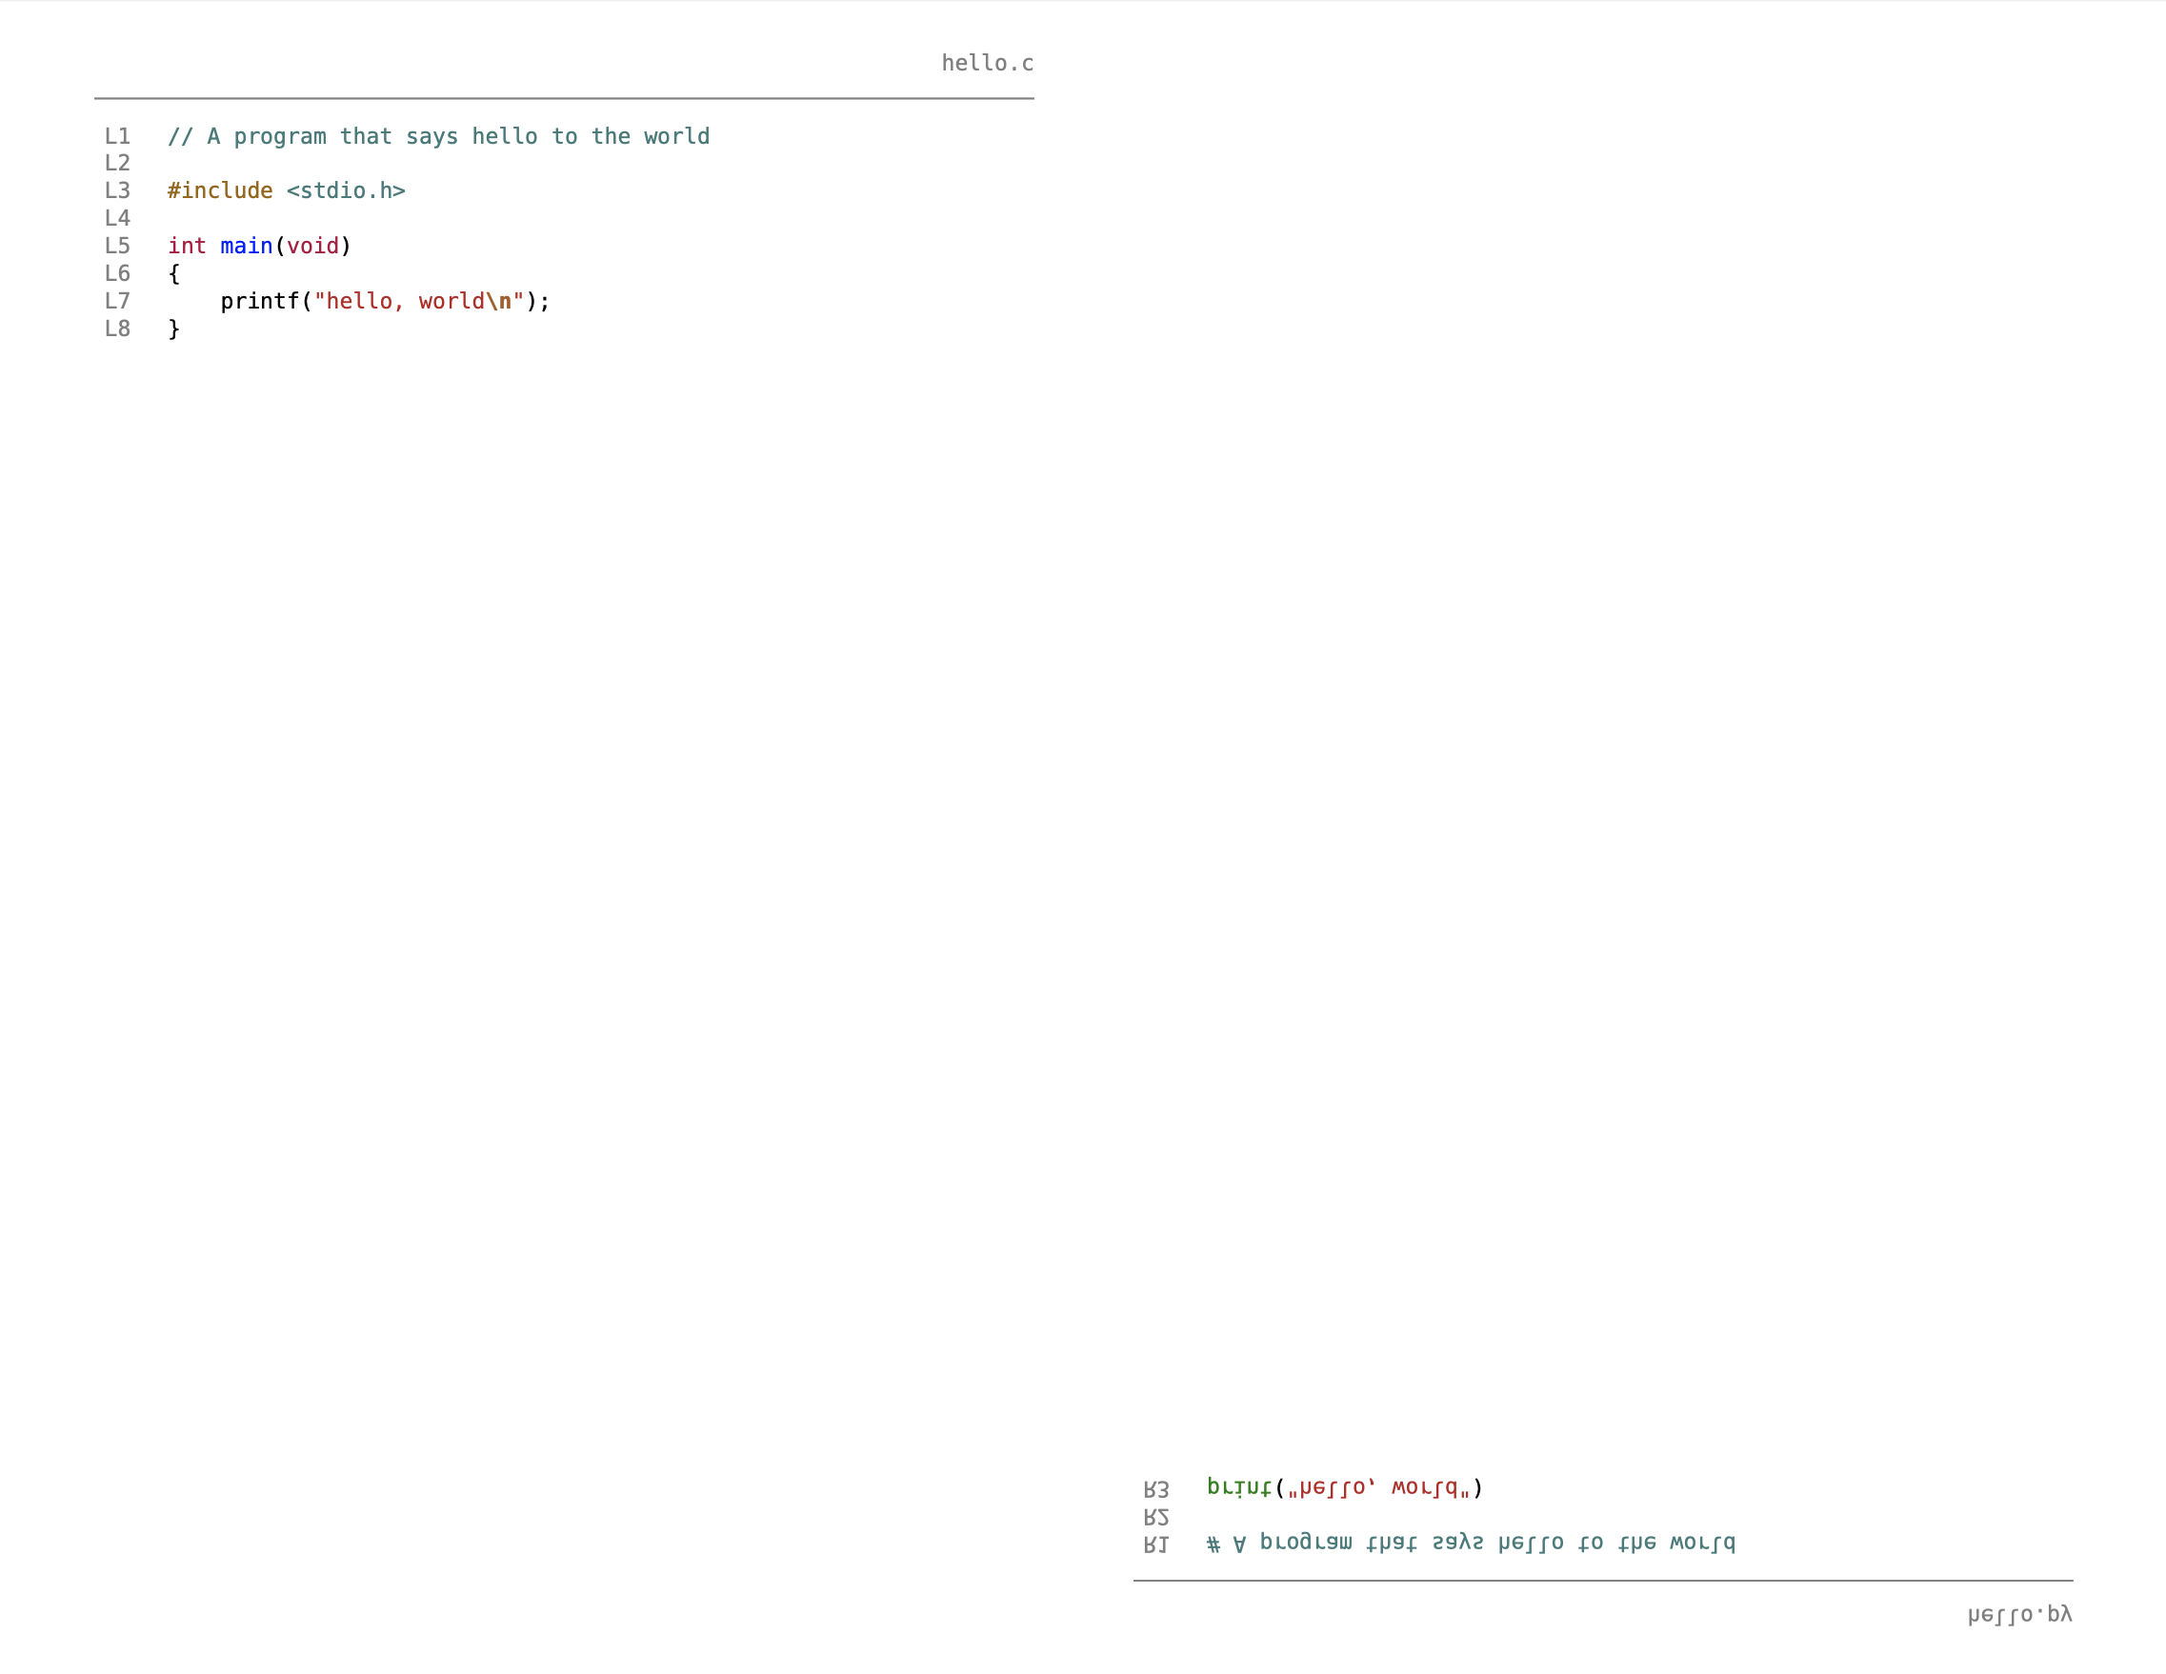Screen dimensions: 2166x1674
Task: Click the opening brace on line L6
Action: tap(173, 273)
